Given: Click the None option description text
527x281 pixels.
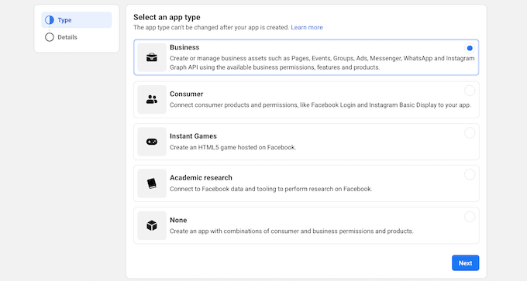Looking at the screenshot, I should pyautogui.click(x=291, y=231).
